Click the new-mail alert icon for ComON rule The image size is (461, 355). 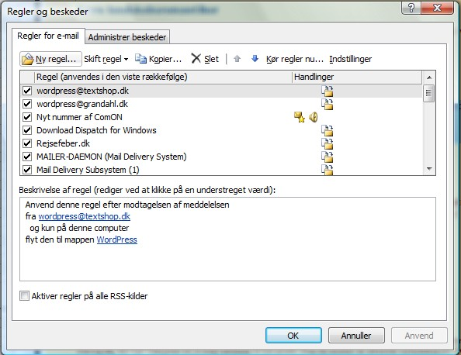tap(299, 117)
